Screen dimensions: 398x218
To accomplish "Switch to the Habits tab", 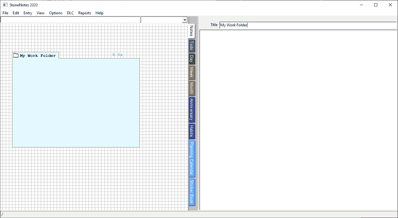I will 192,131.
